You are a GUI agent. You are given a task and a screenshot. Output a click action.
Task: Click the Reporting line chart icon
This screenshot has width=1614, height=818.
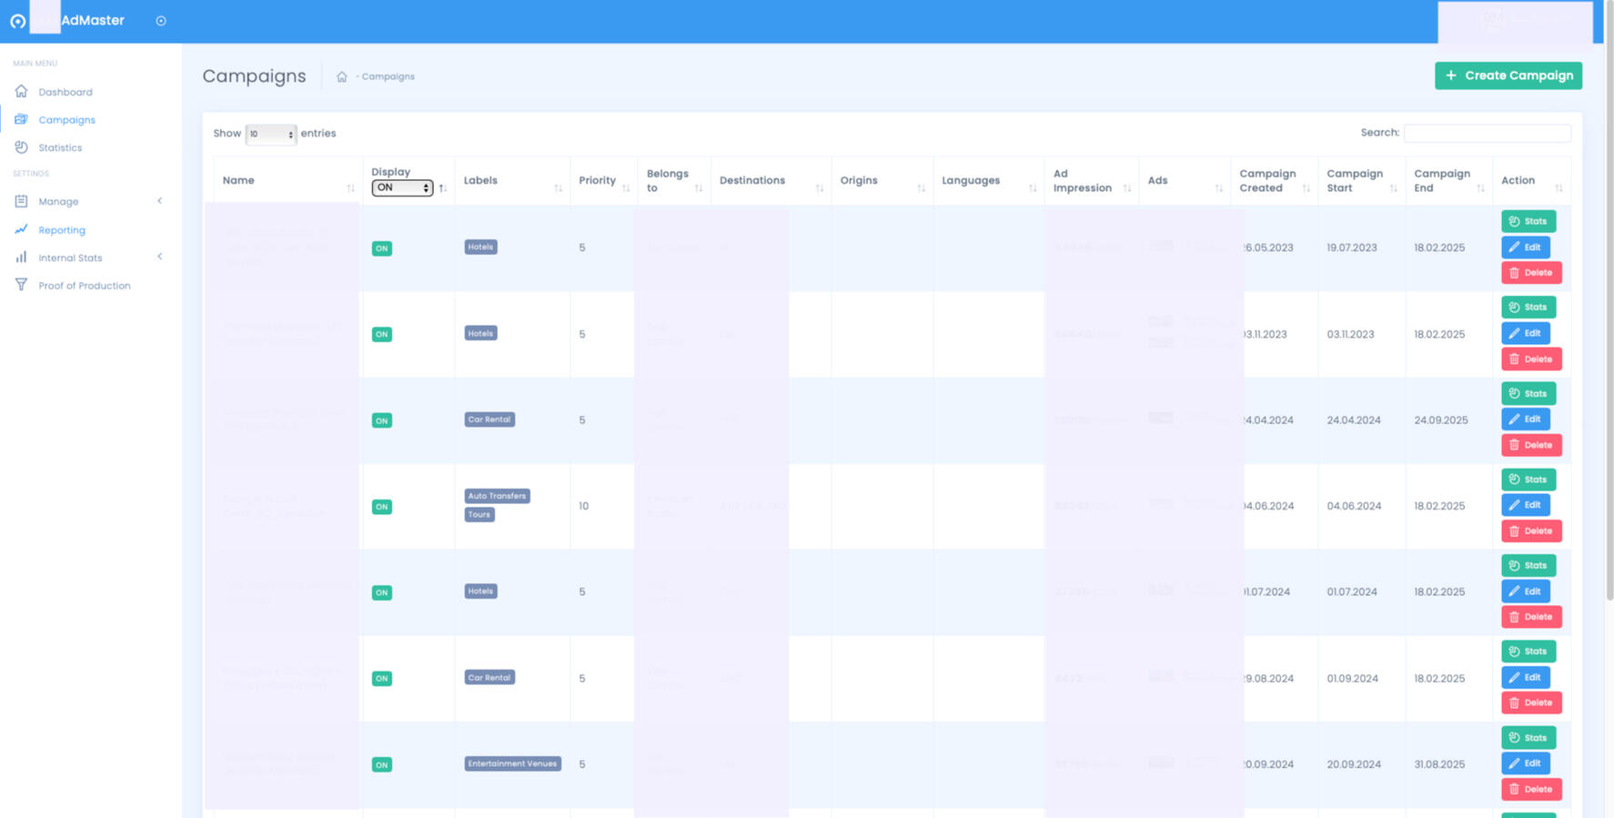click(21, 229)
